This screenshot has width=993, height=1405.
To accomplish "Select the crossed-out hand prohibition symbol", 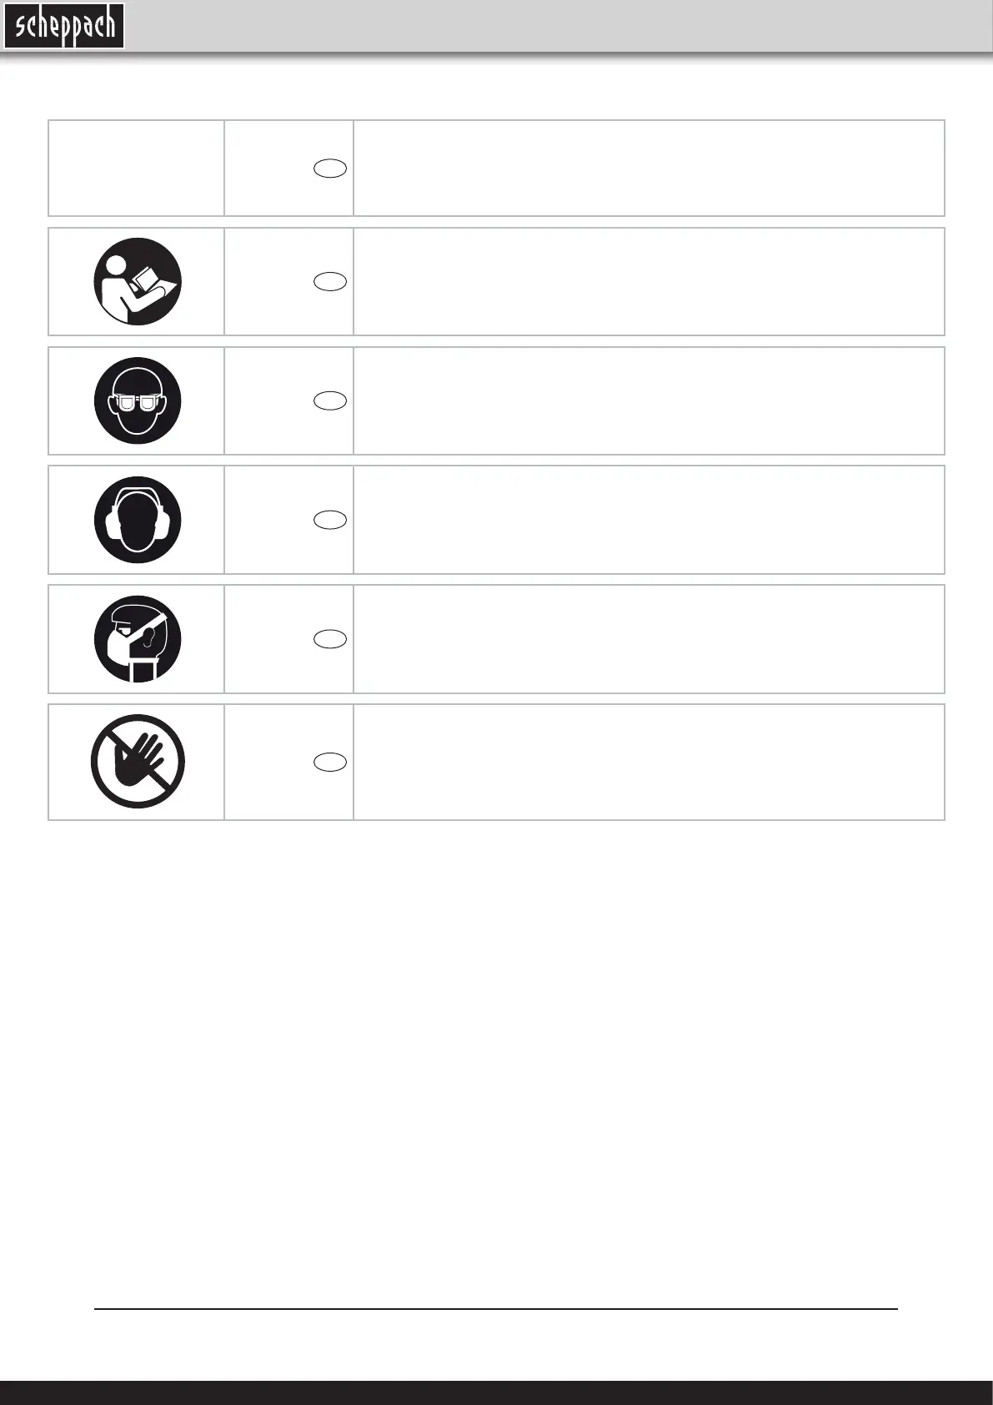I will (138, 761).
